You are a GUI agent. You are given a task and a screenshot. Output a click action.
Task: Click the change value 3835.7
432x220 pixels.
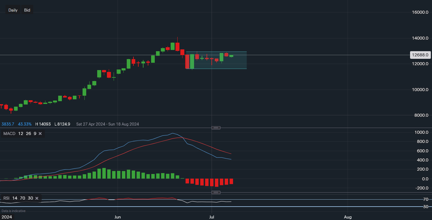(x=7, y=124)
